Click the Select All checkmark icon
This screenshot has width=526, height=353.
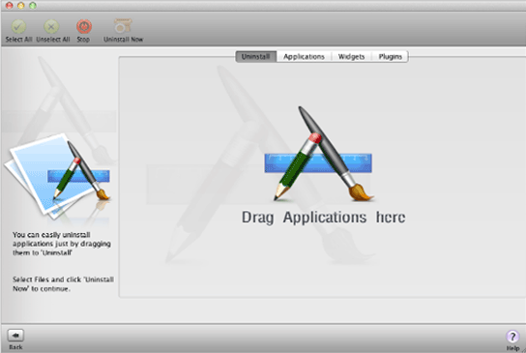[x=18, y=26]
